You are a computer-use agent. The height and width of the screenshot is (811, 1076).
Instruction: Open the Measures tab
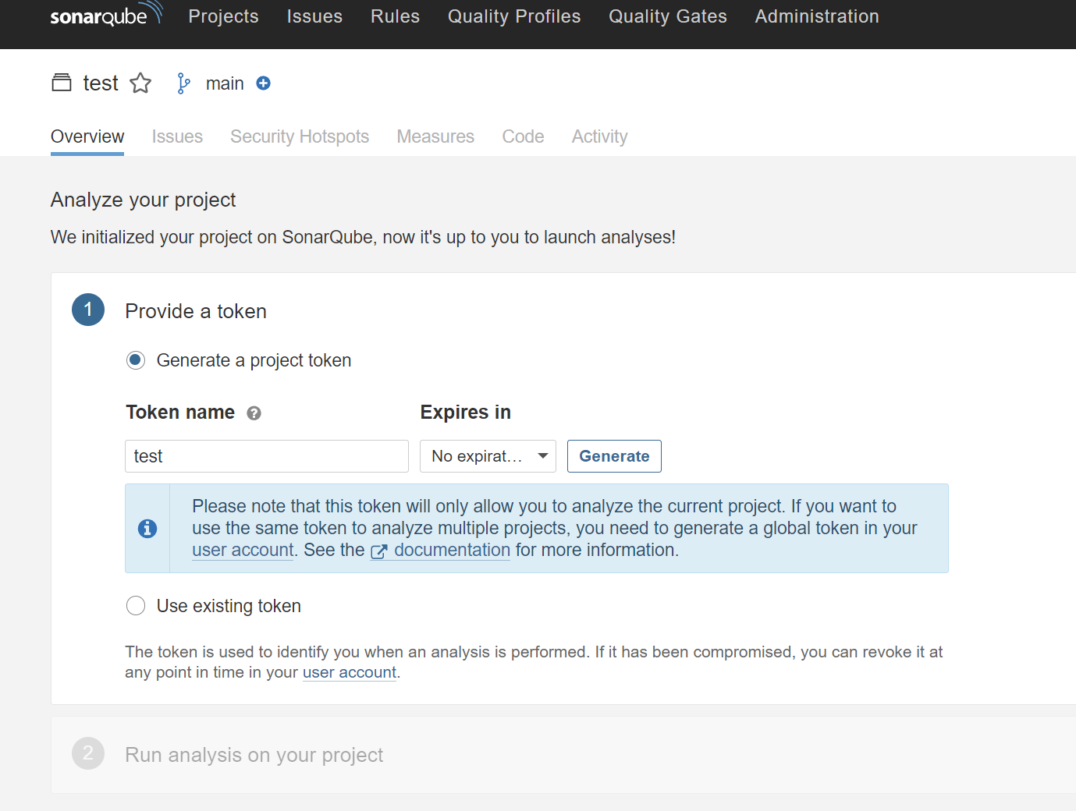tap(435, 136)
